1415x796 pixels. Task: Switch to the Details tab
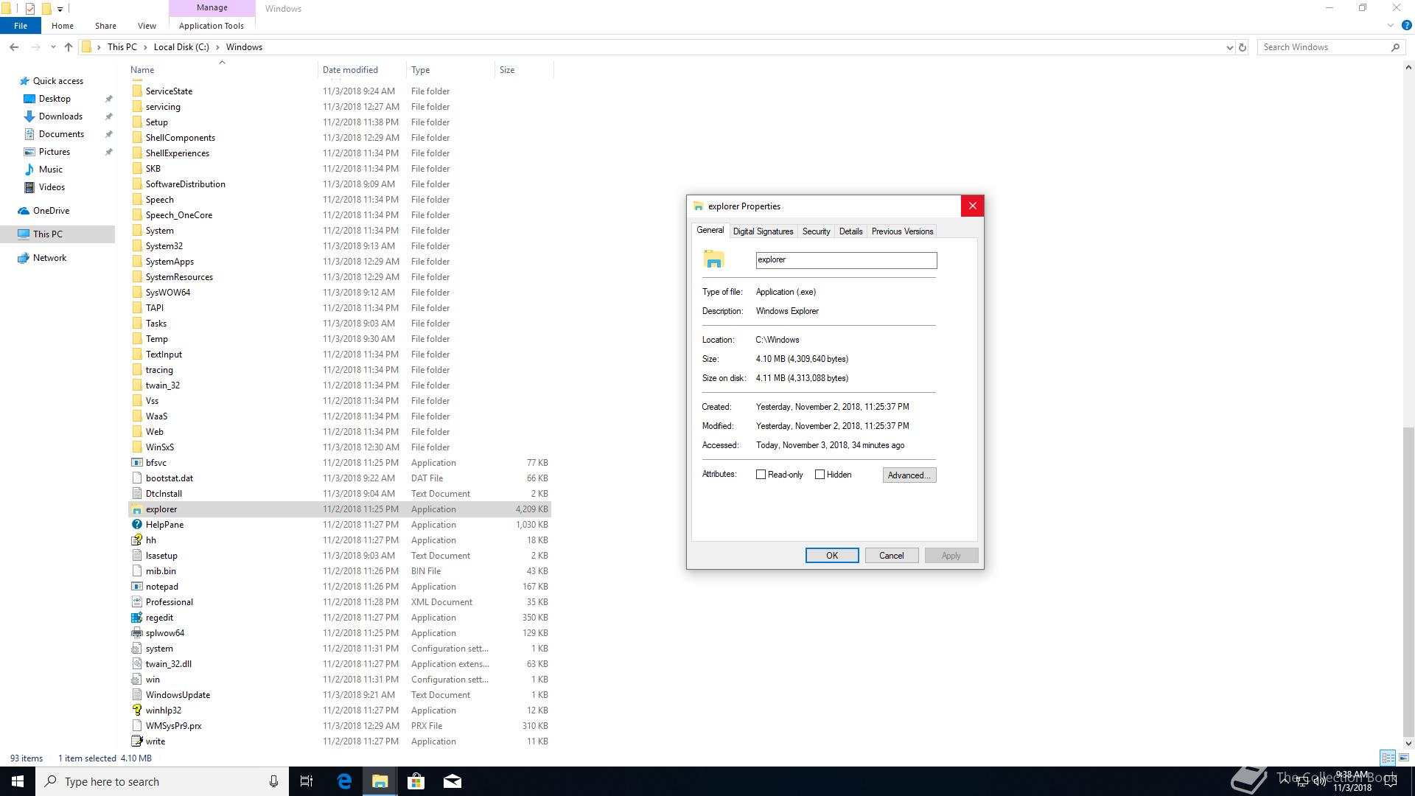click(x=850, y=231)
